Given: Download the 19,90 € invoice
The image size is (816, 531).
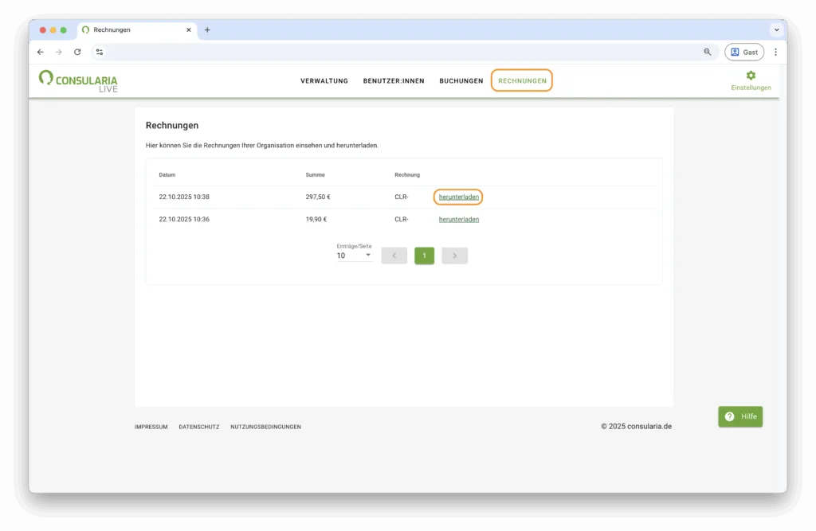Looking at the screenshot, I should (458, 219).
